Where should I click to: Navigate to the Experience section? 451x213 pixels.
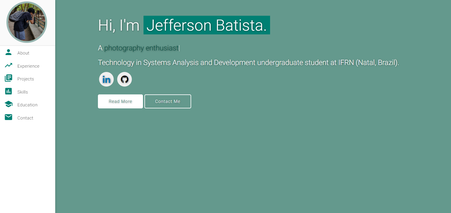coord(28,66)
